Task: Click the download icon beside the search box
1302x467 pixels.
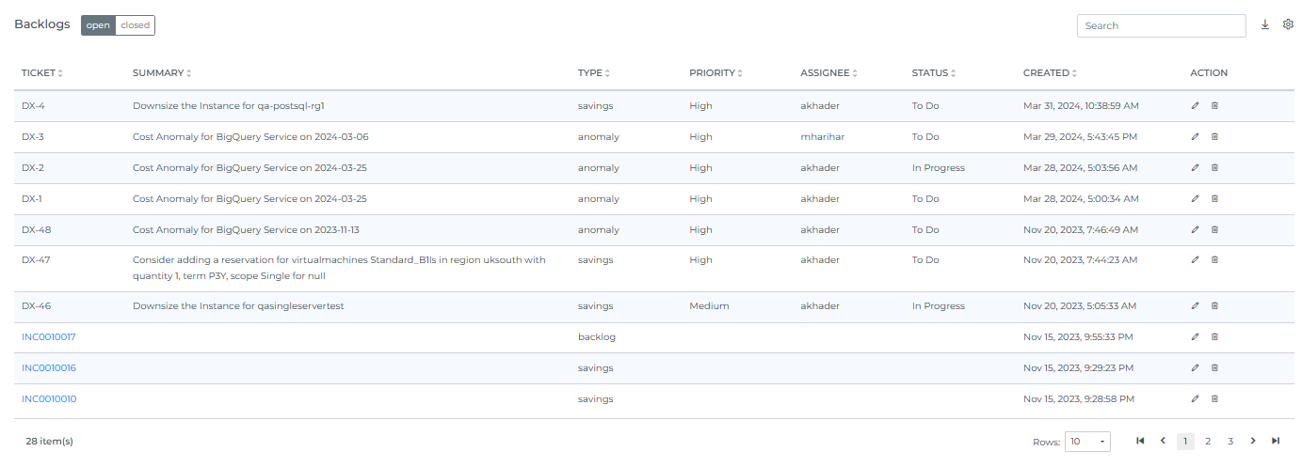Action: pyautogui.click(x=1265, y=25)
